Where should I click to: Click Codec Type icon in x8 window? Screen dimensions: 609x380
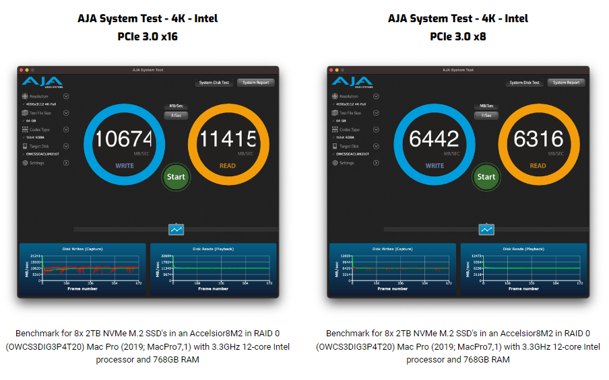tap(335, 130)
